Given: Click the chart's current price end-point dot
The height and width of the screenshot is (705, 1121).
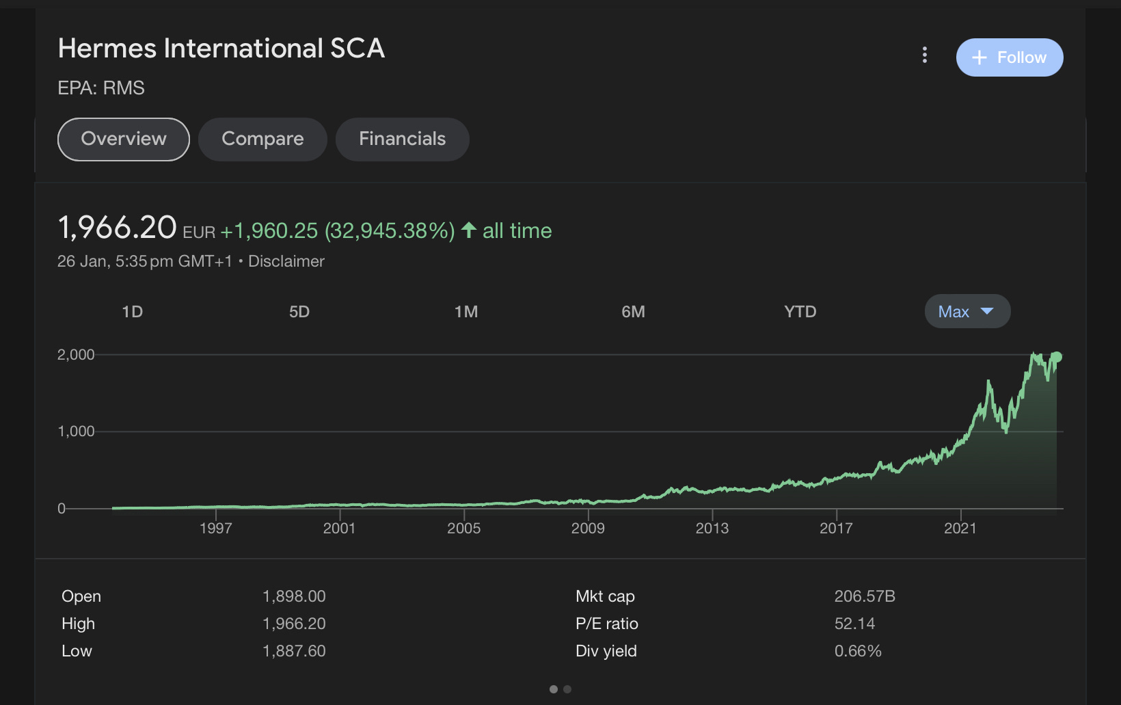Looking at the screenshot, I should click(1056, 357).
